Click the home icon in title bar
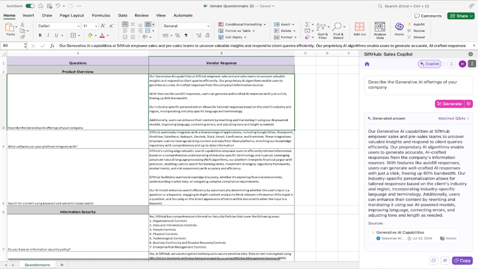The image size is (478, 269). 41,6
